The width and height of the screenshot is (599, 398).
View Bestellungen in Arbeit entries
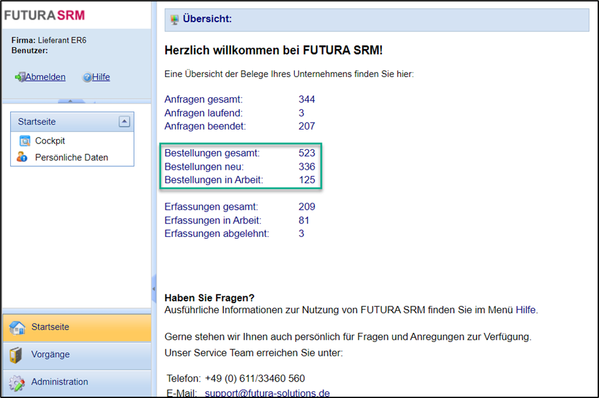[x=213, y=180]
